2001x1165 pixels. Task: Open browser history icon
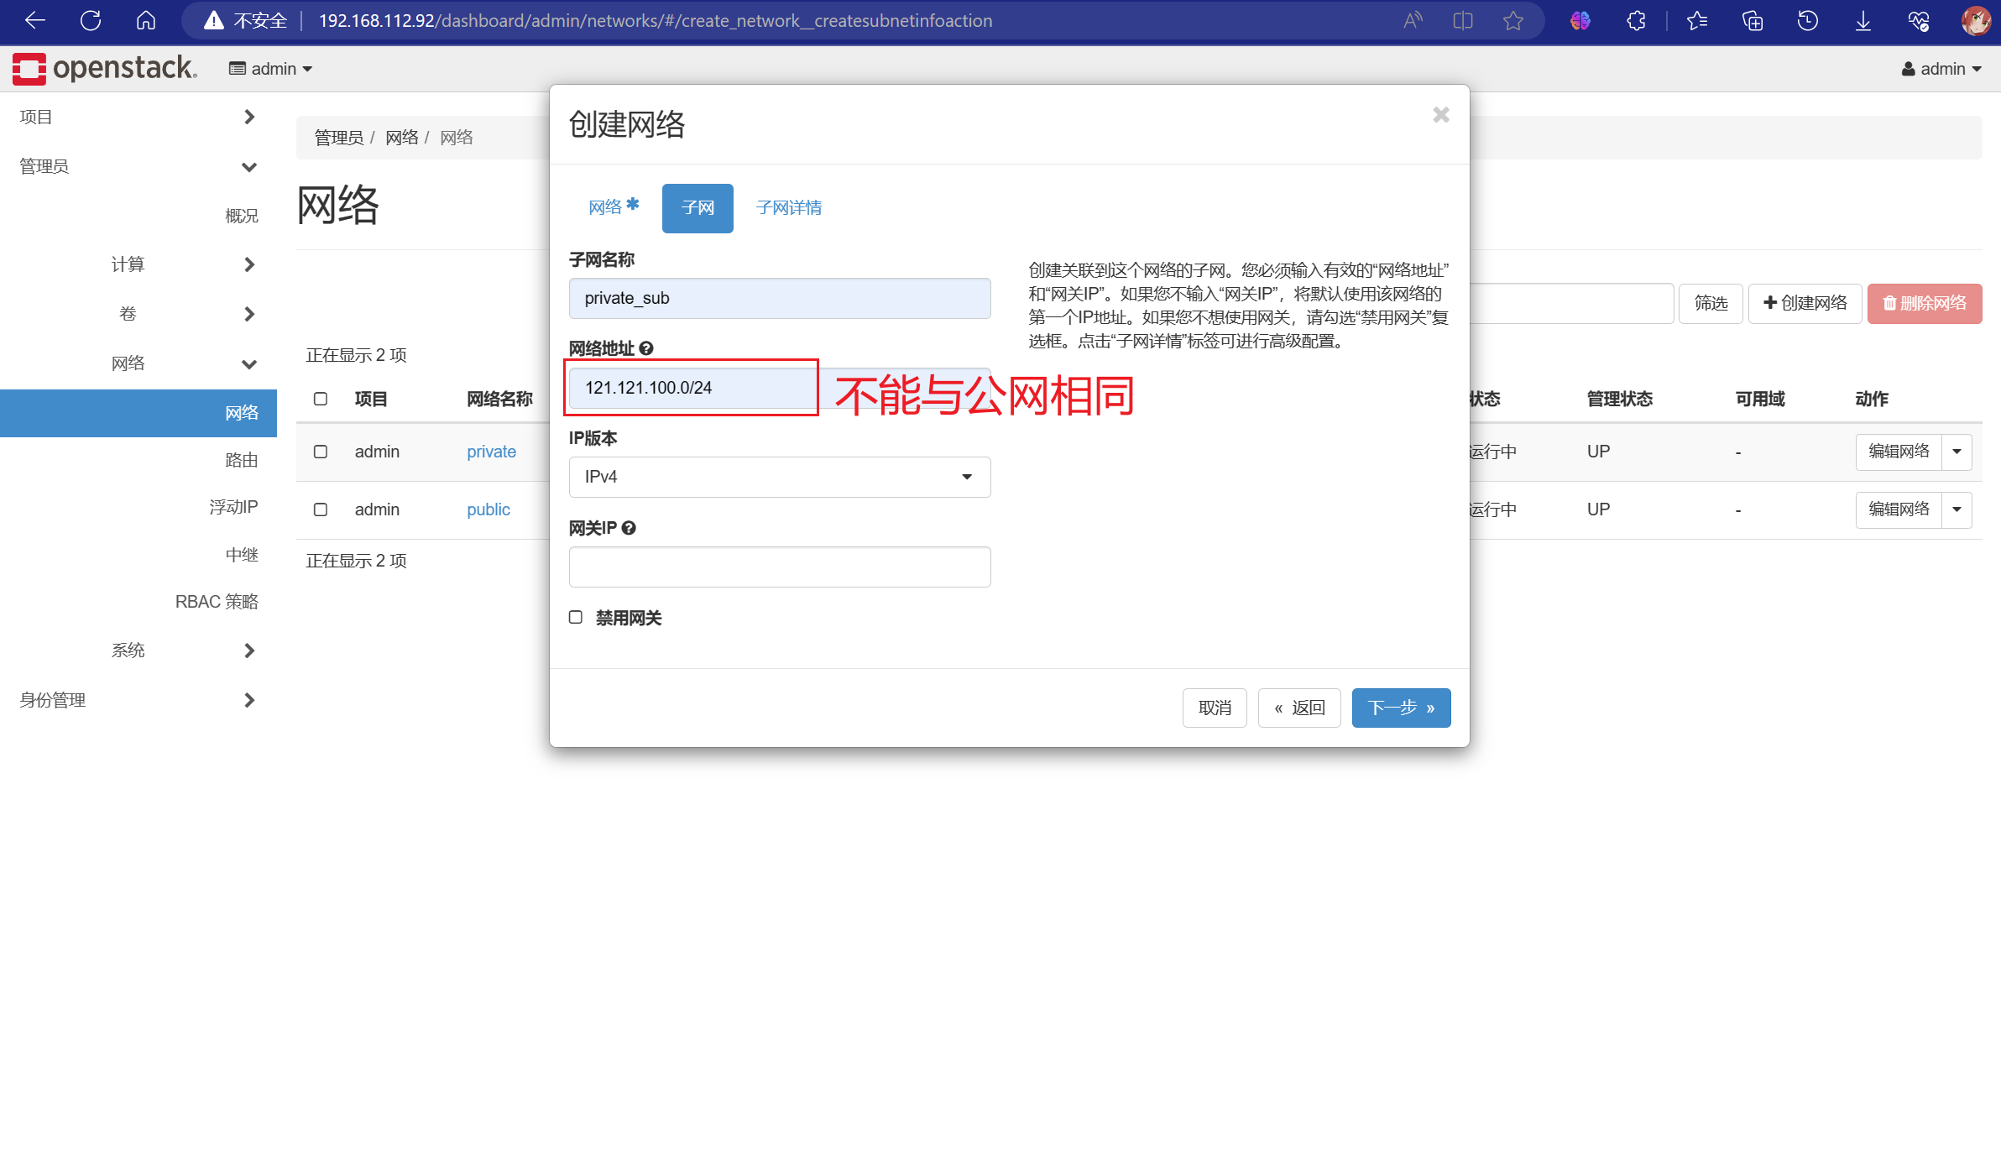(x=1807, y=21)
